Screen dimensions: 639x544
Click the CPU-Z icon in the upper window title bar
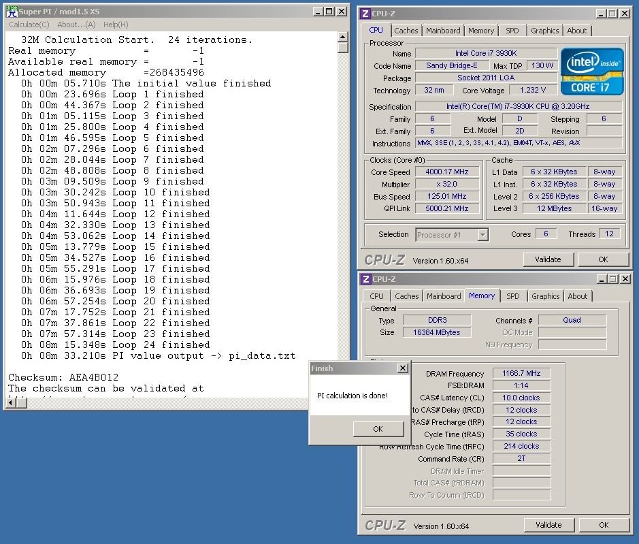366,14
